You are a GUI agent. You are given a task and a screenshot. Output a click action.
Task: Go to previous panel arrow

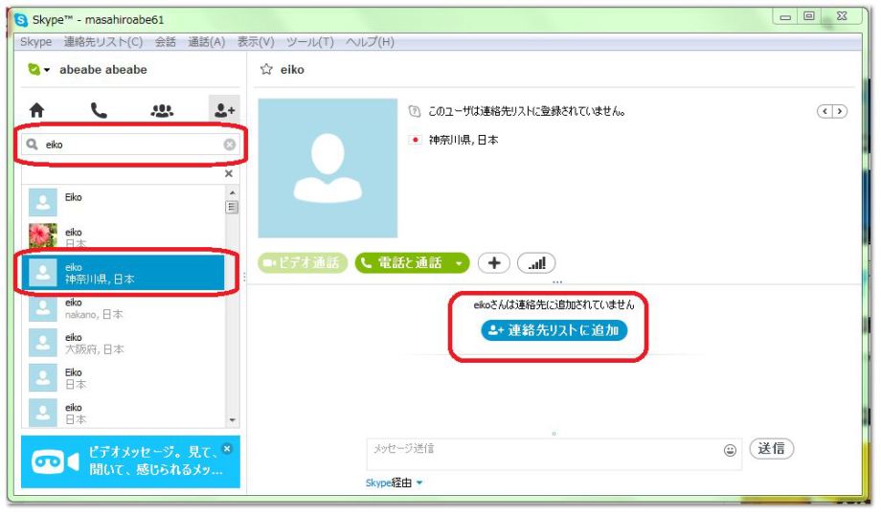coord(825,111)
